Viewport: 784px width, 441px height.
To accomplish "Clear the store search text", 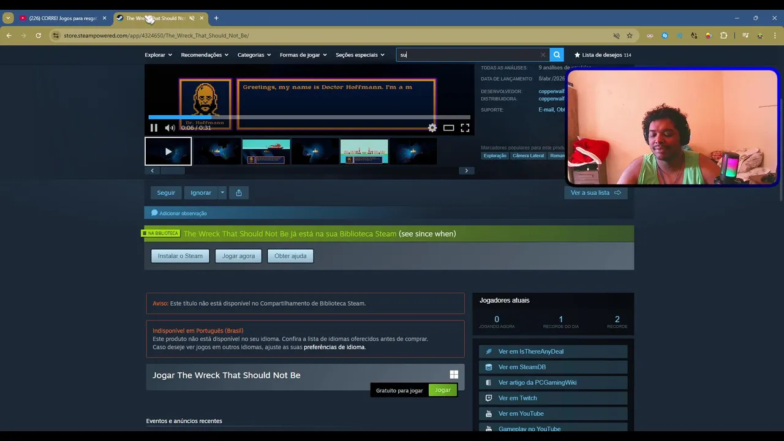I will [543, 55].
